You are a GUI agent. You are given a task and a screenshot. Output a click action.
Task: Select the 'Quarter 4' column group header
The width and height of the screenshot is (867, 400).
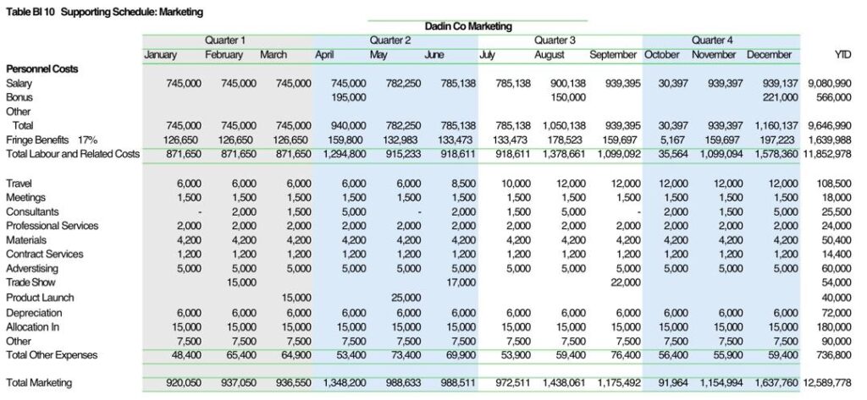tap(712, 41)
